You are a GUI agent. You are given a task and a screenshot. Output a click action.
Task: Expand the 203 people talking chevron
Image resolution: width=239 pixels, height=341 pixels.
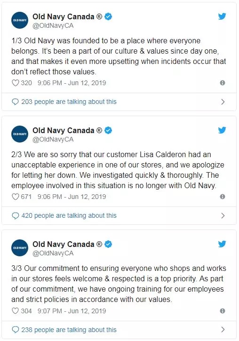(223, 102)
